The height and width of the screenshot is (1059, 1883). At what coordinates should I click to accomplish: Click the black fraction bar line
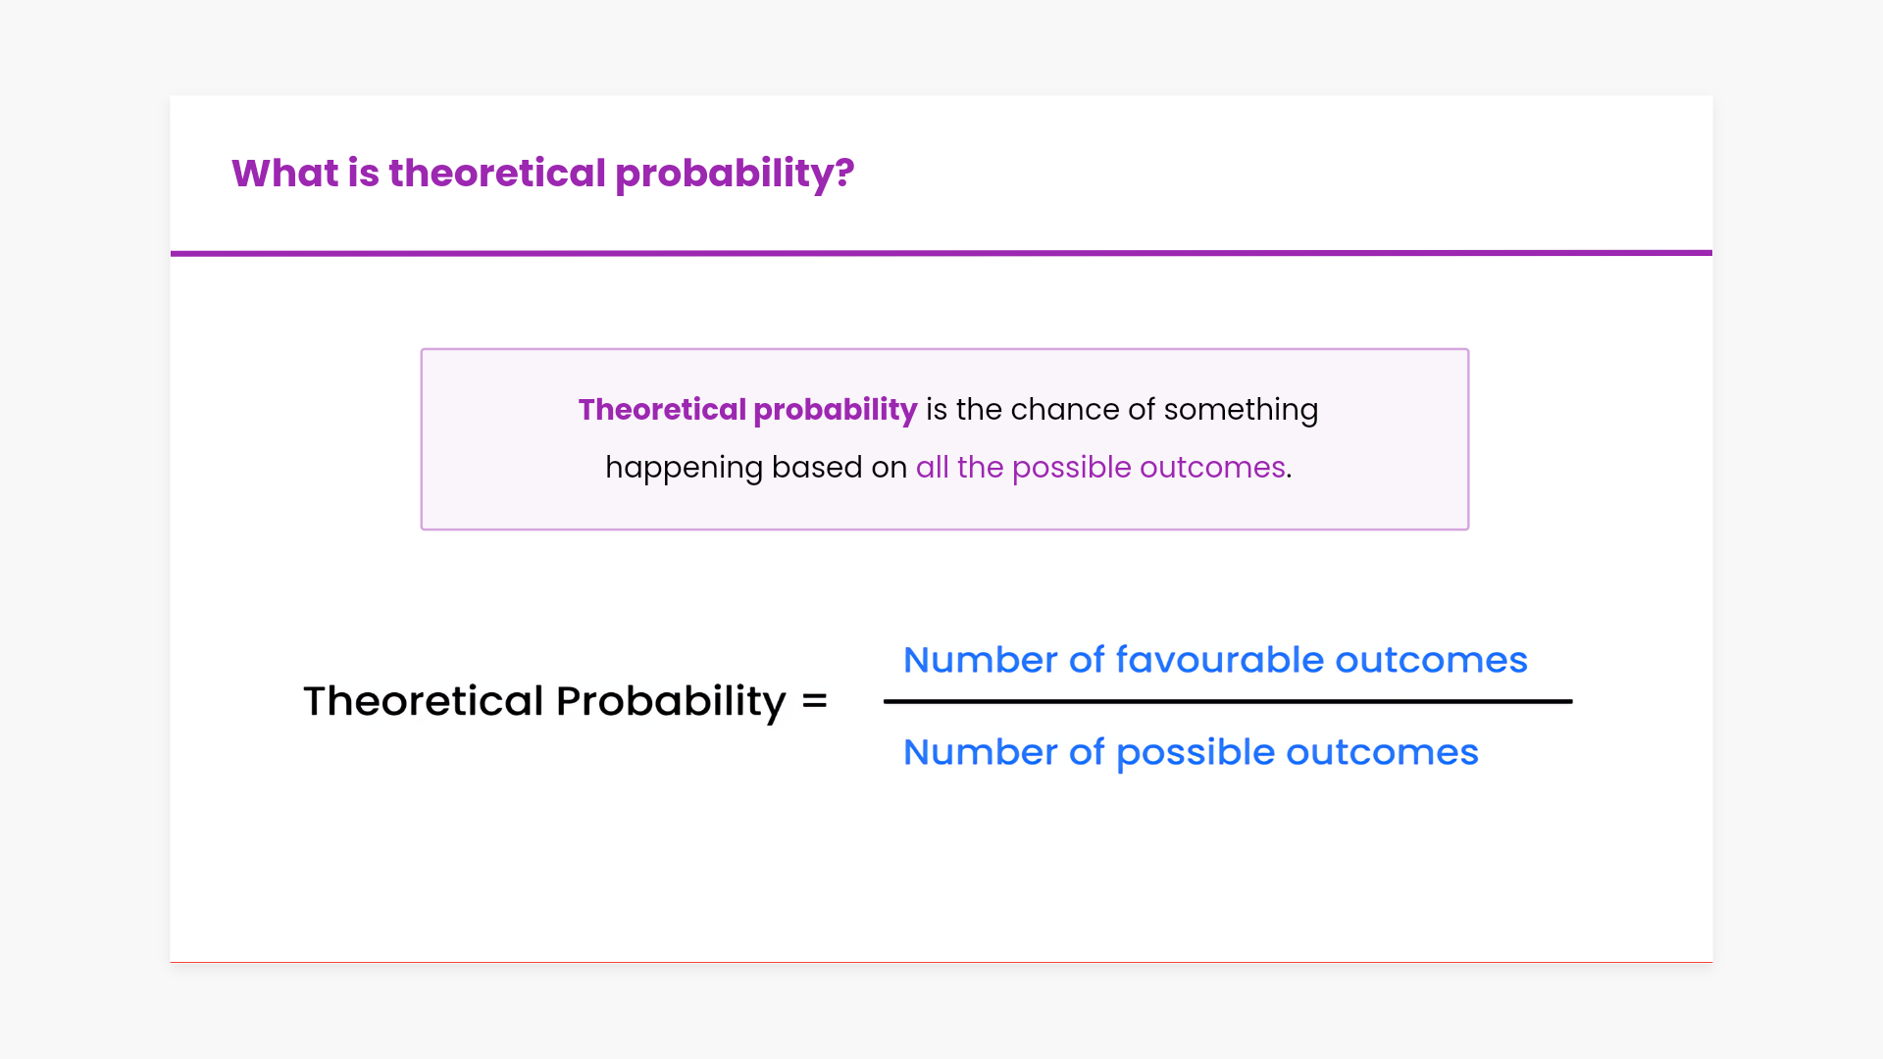tap(1226, 701)
